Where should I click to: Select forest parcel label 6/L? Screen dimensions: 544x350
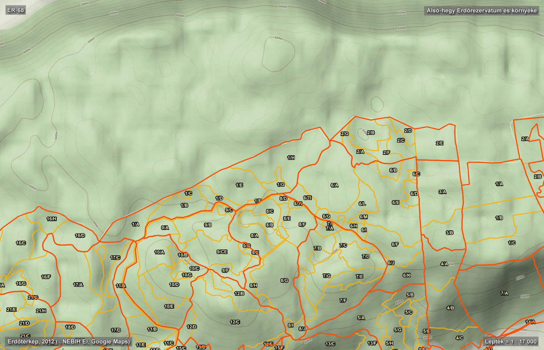pyautogui.click(x=362, y=204)
